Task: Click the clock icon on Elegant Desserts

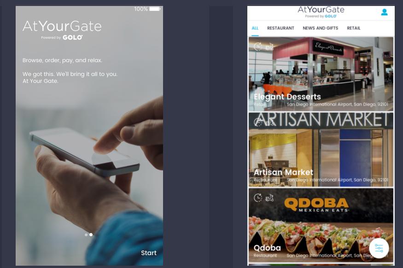Action: [x=258, y=47]
